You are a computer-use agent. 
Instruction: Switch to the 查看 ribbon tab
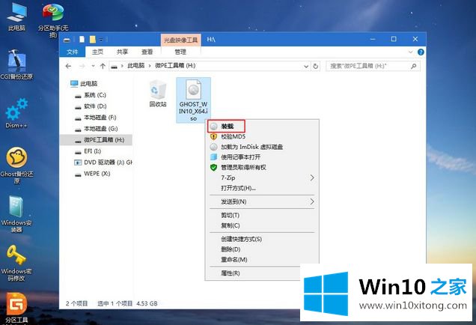[147, 52]
